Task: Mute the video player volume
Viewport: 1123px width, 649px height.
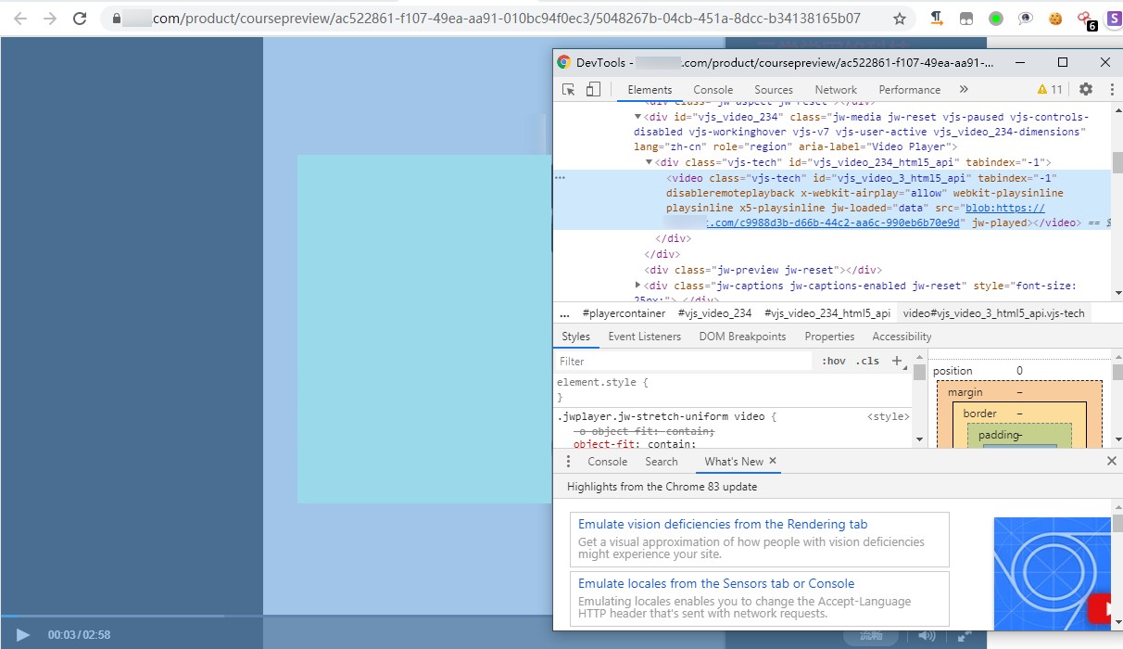Action: click(927, 636)
